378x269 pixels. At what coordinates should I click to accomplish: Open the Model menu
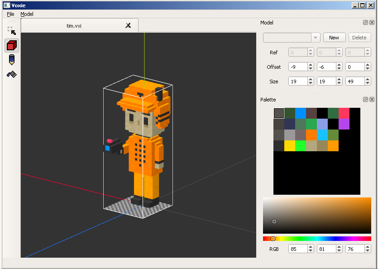click(27, 14)
